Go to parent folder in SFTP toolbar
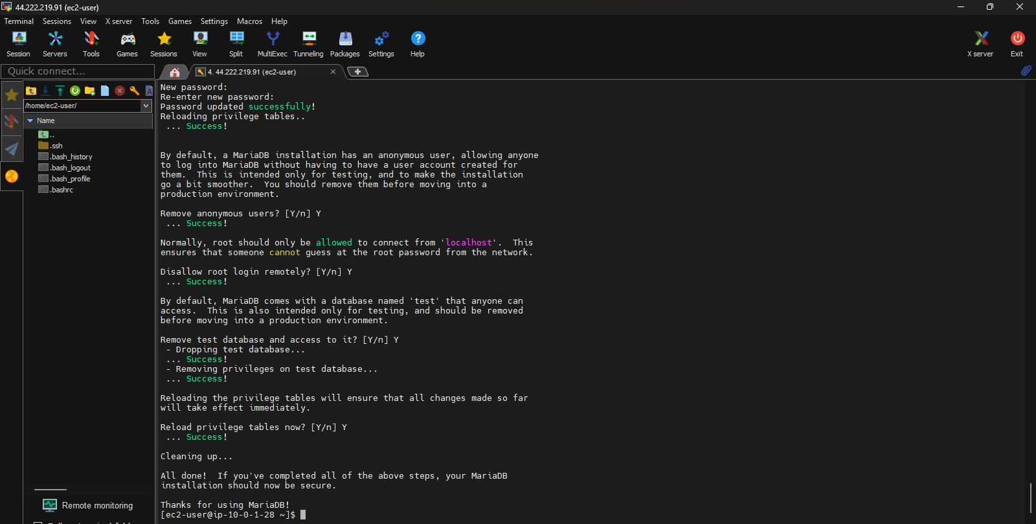Viewport: 1036px width, 524px height. (31, 91)
